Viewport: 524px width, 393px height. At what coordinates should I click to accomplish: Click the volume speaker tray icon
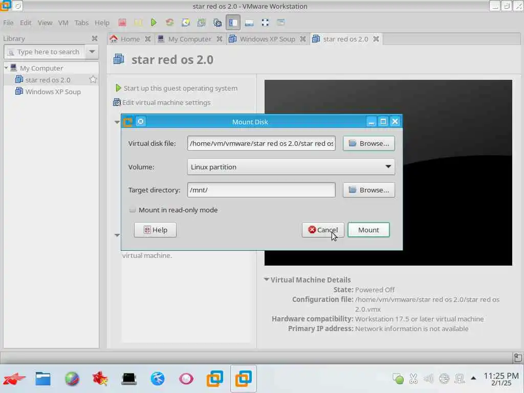coord(428,379)
